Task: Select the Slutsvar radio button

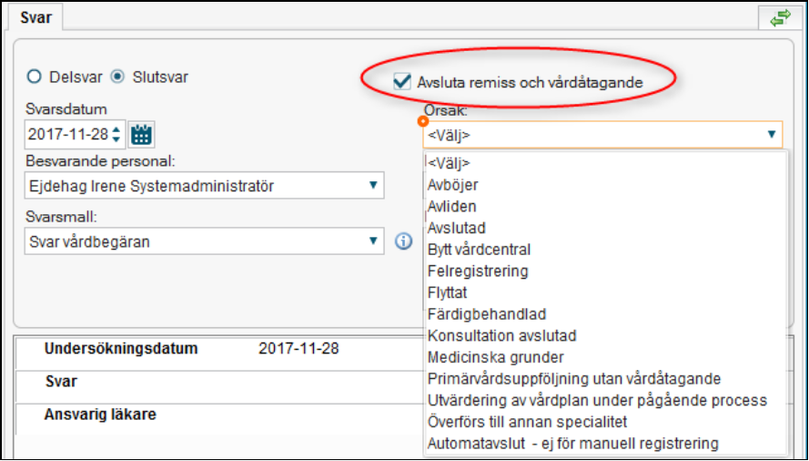Action: (116, 77)
